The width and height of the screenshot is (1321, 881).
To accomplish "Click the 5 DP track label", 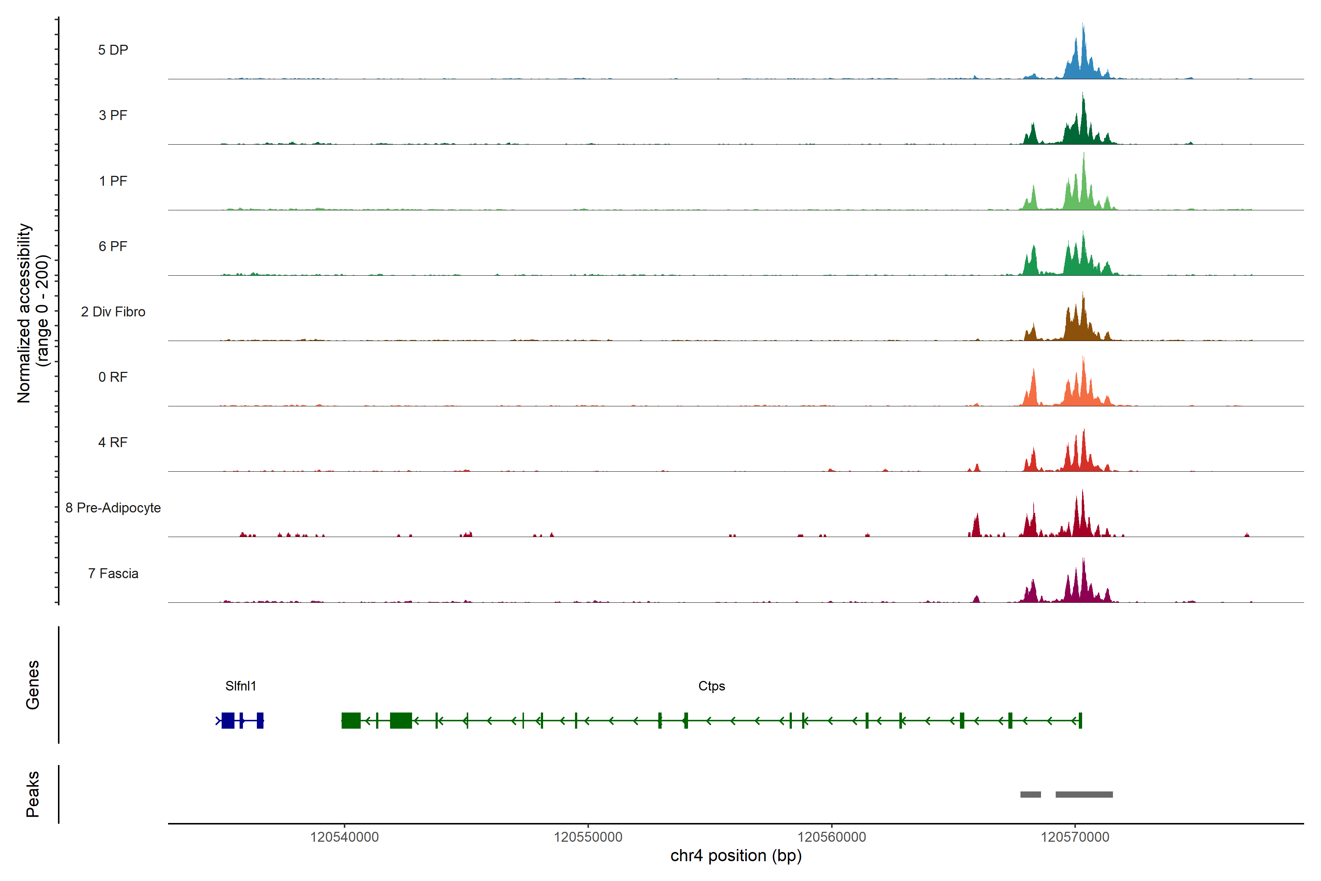I will (x=113, y=50).
